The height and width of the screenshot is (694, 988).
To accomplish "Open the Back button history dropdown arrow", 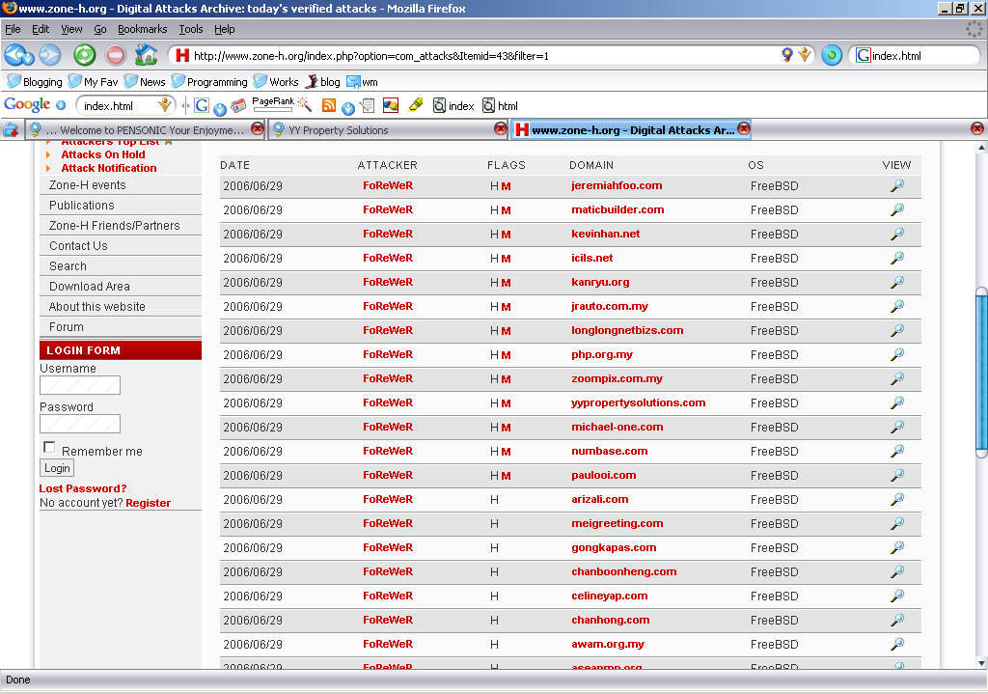I will (x=29, y=59).
